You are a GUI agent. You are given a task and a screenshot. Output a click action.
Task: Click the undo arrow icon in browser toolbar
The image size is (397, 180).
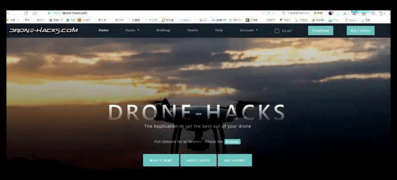(x=381, y=13)
